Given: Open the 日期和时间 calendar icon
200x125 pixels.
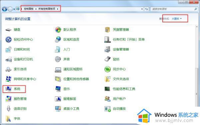Looking at the screenshot, I should (8, 49).
